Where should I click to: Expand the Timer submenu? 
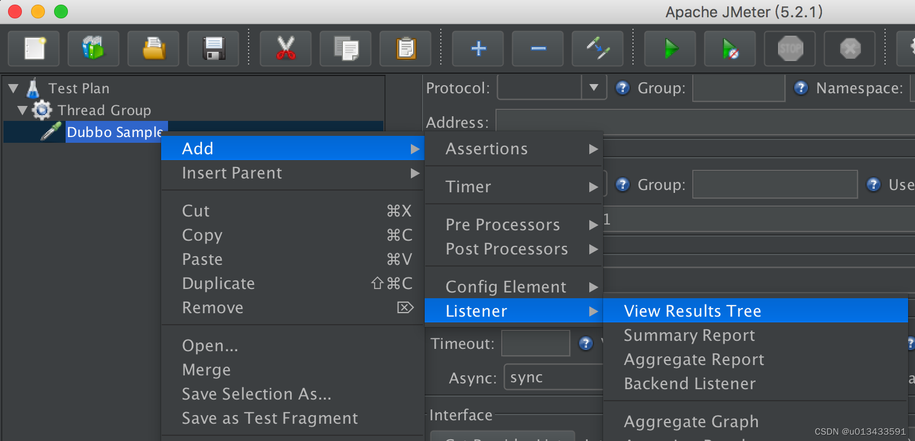[514, 187]
